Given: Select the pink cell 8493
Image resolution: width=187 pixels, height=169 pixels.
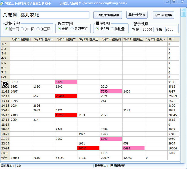Looking at the screenshot, I should [133, 148].
